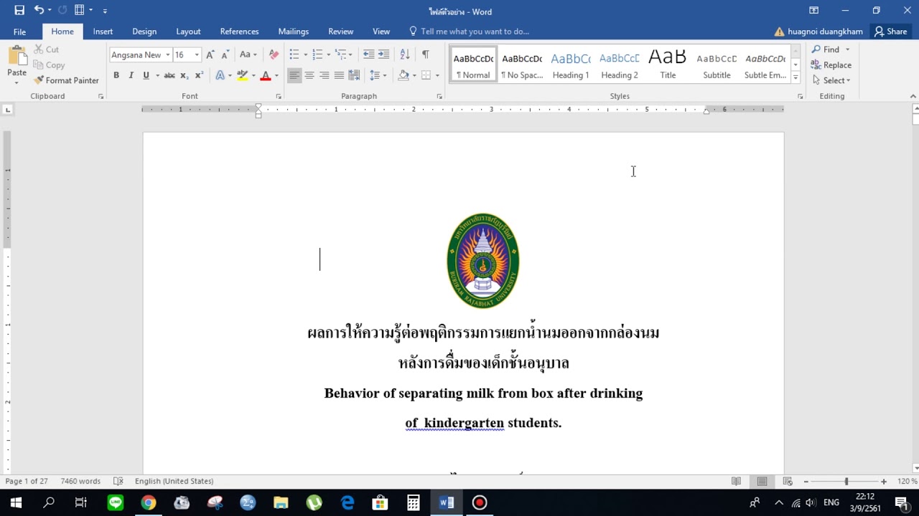The image size is (919, 516).
Task: Click the Cut command
Action: [x=47, y=49]
